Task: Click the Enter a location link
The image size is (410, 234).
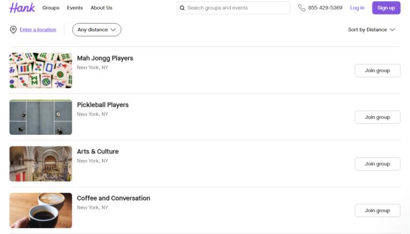Action: pyautogui.click(x=38, y=30)
